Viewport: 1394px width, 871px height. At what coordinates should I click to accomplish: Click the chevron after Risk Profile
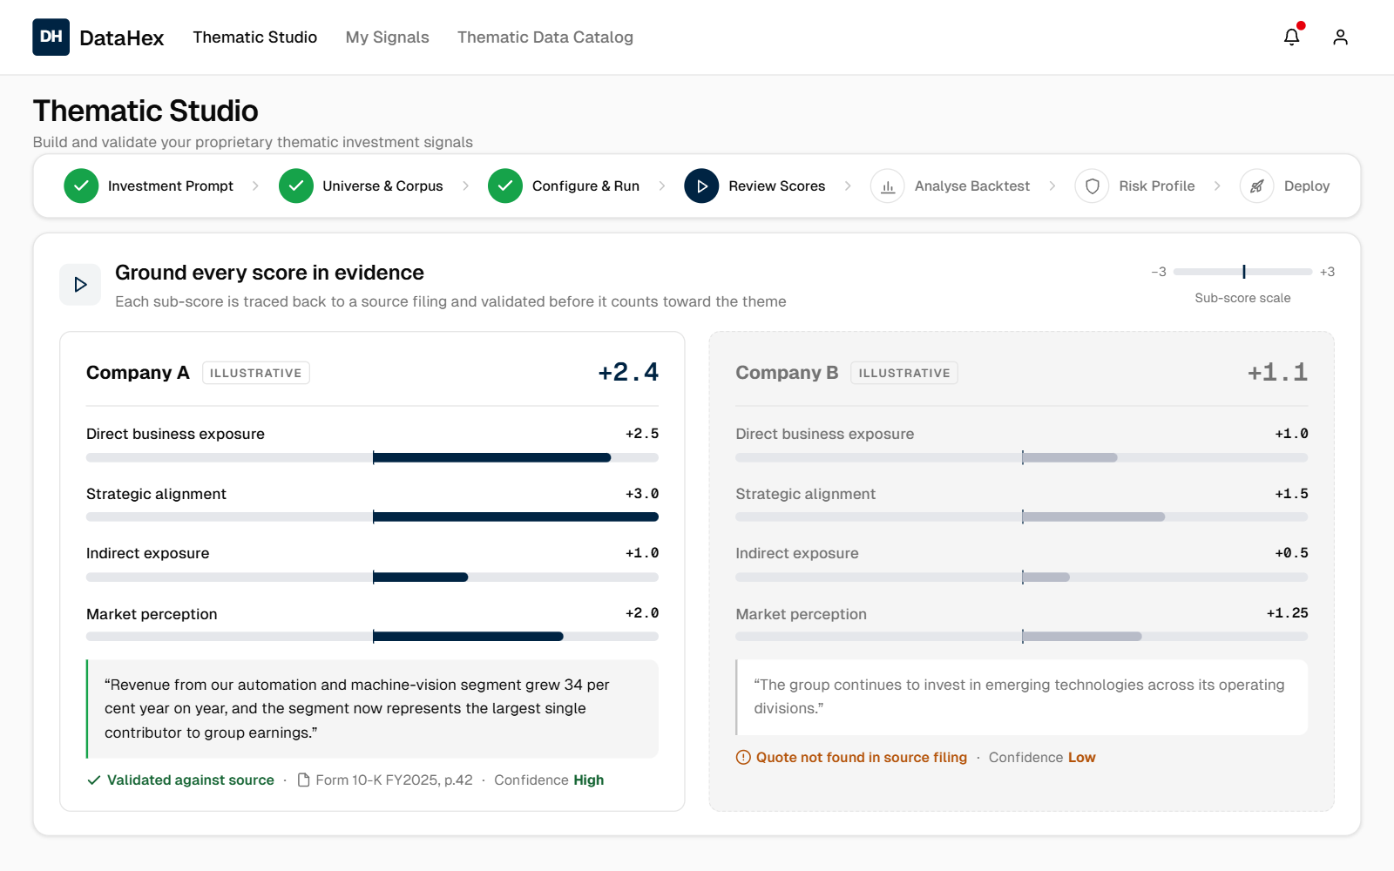tap(1217, 186)
